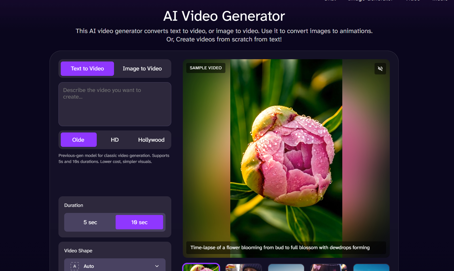Click the 'This AI video generator converts text' subtitle
The image size is (454, 271).
coord(224,35)
